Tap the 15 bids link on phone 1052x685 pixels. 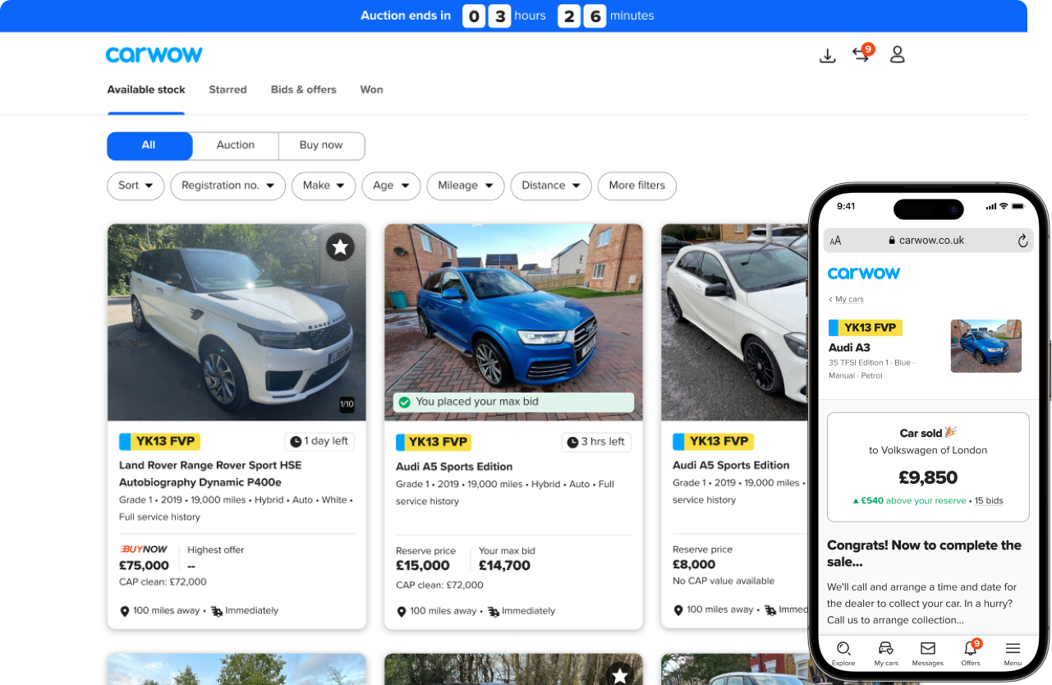click(989, 501)
